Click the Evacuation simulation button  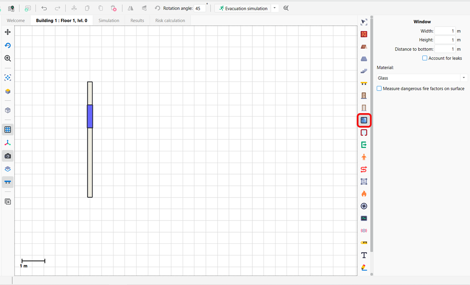click(x=243, y=8)
